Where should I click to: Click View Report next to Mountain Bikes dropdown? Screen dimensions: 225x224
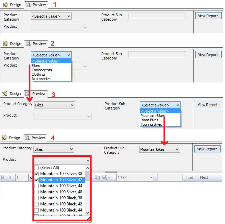(207, 149)
